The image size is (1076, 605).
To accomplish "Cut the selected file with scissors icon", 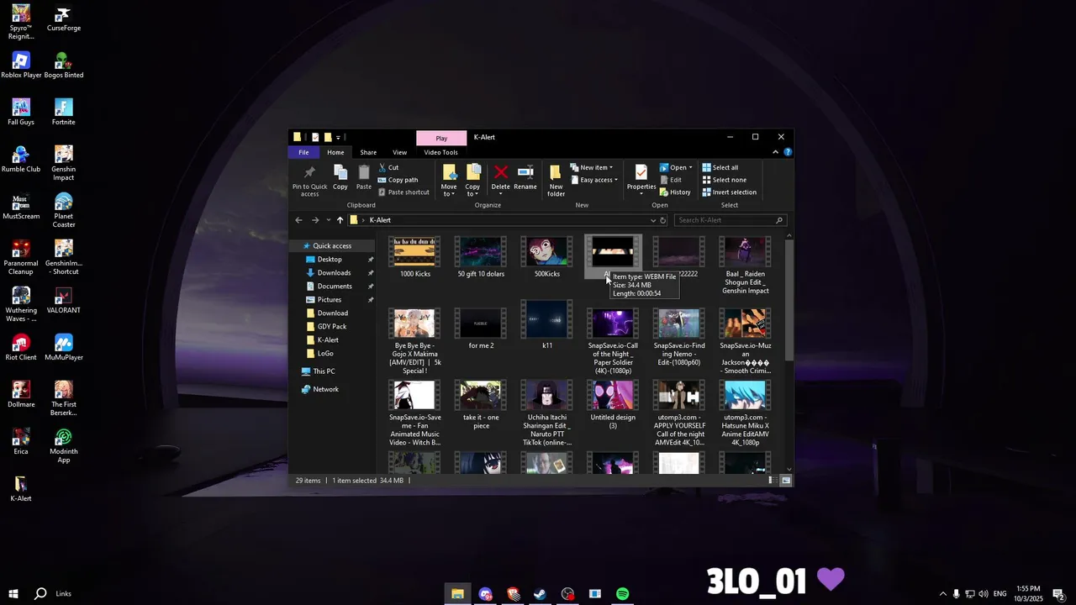I will coord(388,167).
